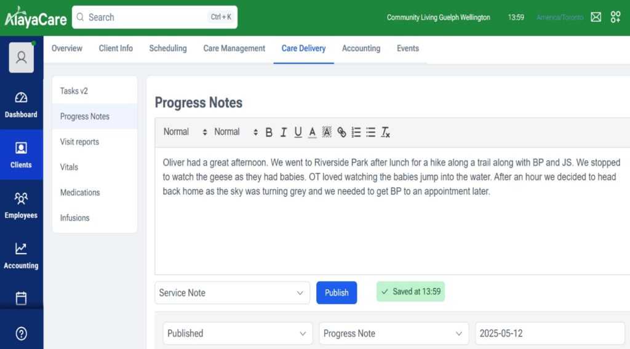Open the help question mark icon
This screenshot has height=349, width=630.
[22, 334]
